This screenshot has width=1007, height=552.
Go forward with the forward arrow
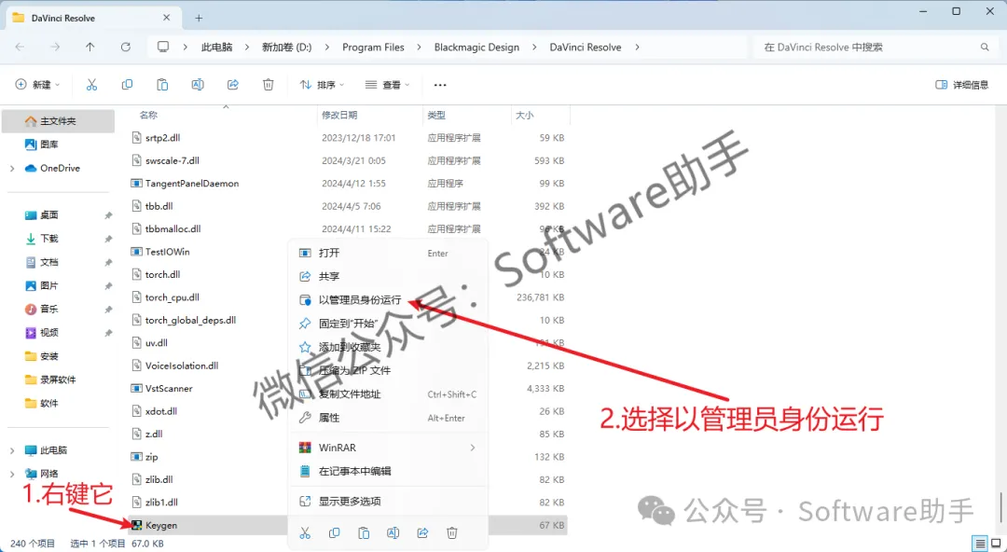(x=55, y=47)
